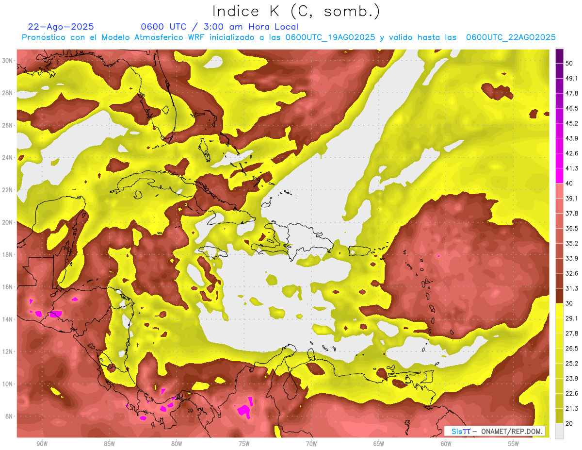Click the '65W' longitude label
This screenshot has width=582, height=450.
(x=379, y=444)
